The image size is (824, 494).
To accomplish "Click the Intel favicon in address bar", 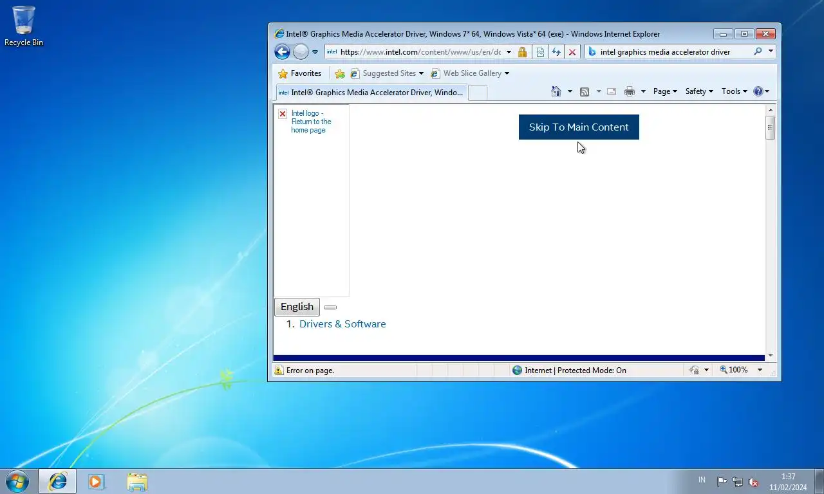I will [332, 52].
